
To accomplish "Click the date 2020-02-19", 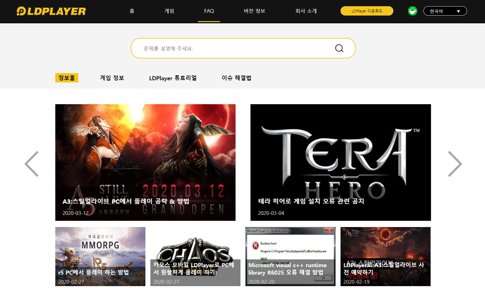I will point(356,282).
